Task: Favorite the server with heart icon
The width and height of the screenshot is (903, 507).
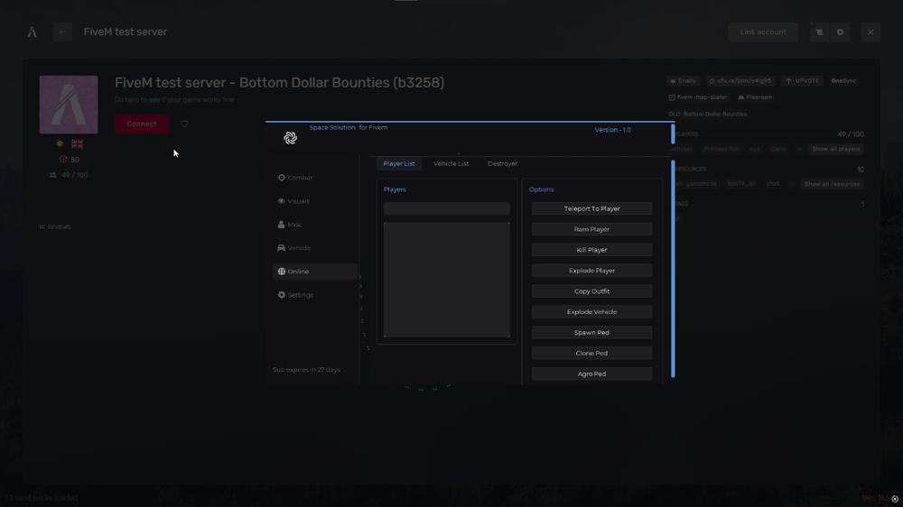Action: [x=184, y=124]
